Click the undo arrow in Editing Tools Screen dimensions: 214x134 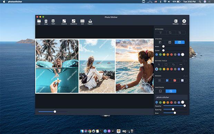[x=173, y=65]
